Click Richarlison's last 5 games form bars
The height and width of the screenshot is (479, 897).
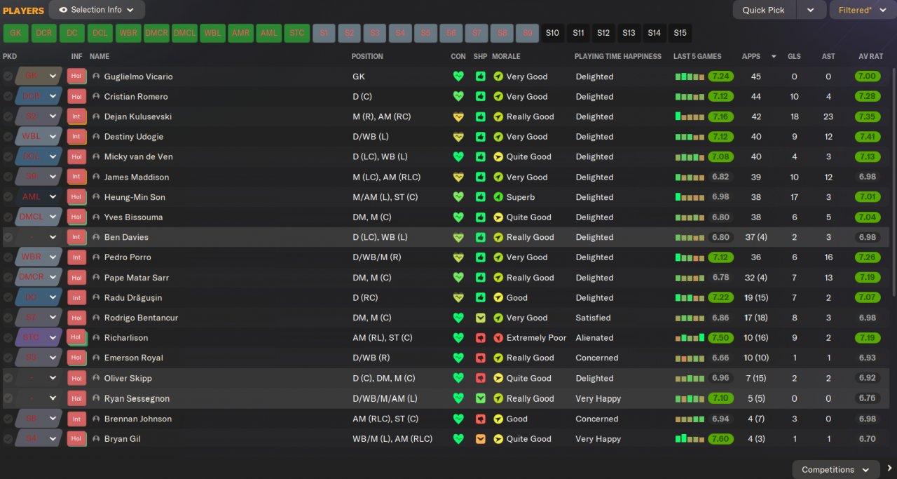coord(690,338)
